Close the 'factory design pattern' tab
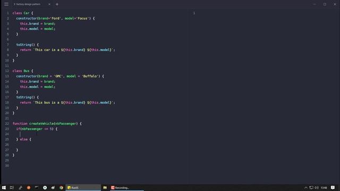The image size is (340, 191). click(49, 4)
